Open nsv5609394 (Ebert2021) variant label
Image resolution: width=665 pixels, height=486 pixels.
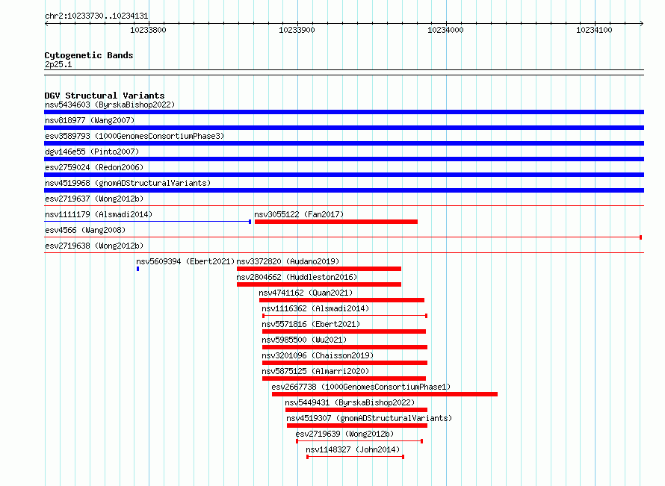click(185, 261)
